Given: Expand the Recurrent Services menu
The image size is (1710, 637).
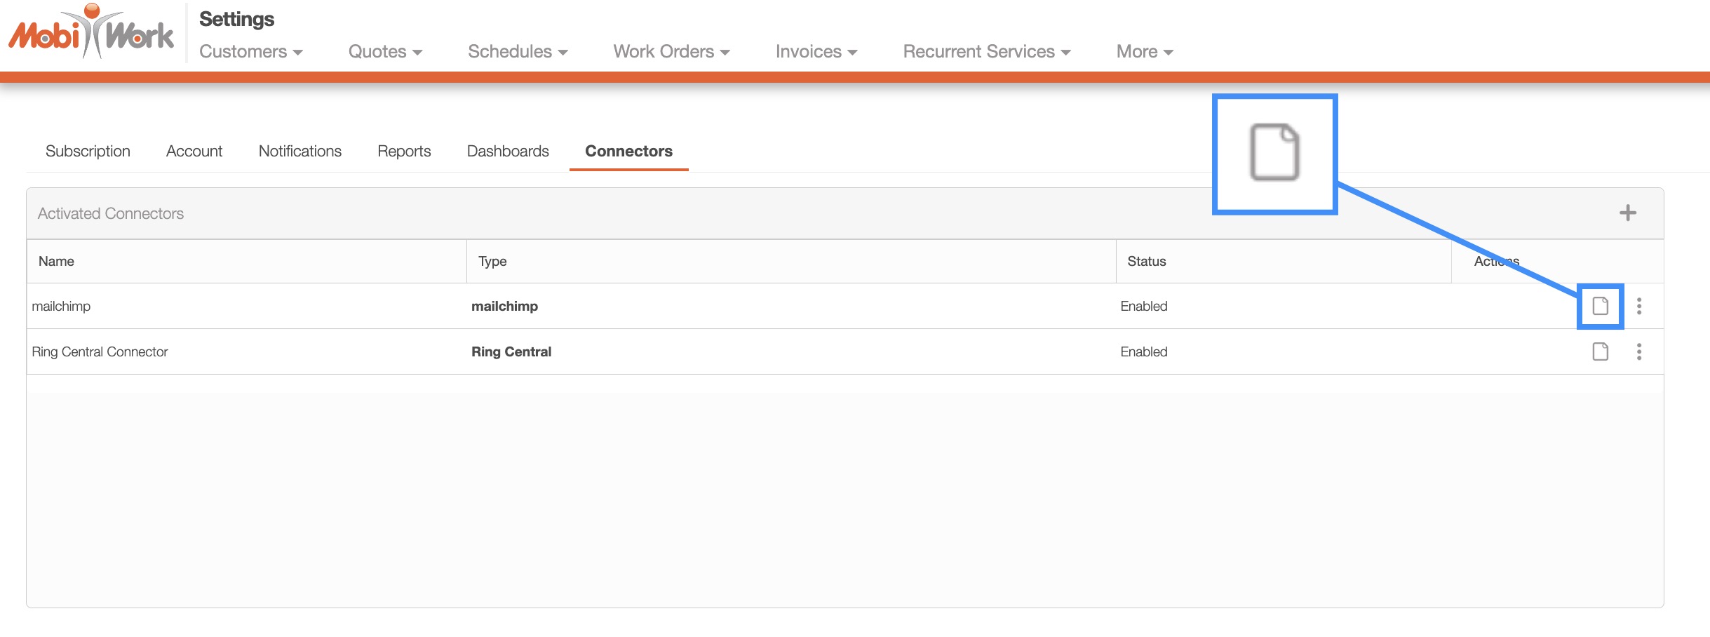Looking at the screenshot, I should click(x=986, y=52).
